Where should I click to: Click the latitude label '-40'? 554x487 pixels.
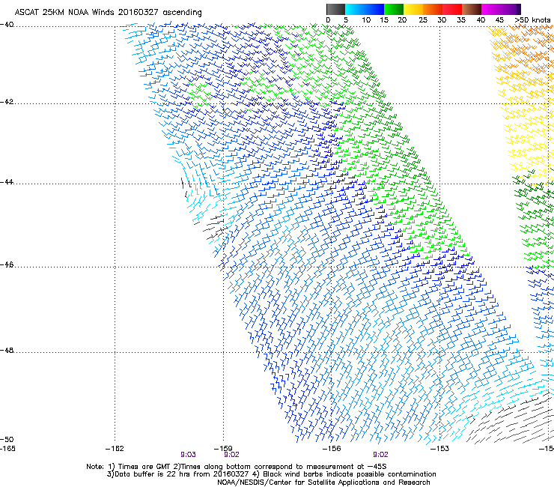pyautogui.click(x=7, y=25)
